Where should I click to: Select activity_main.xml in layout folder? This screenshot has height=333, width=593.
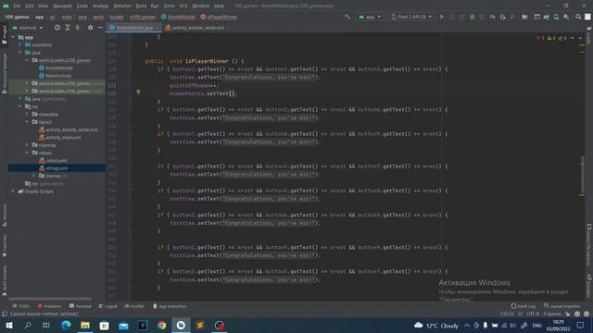pos(59,138)
